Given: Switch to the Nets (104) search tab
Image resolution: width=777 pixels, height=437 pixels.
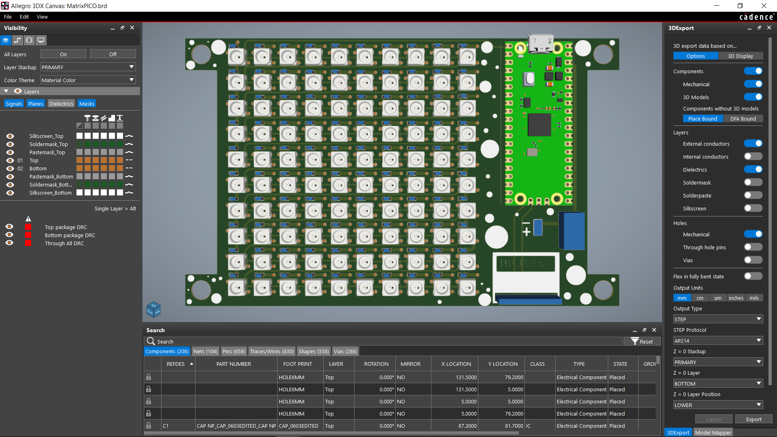Looking at the screenshot, I should (205, 351).
